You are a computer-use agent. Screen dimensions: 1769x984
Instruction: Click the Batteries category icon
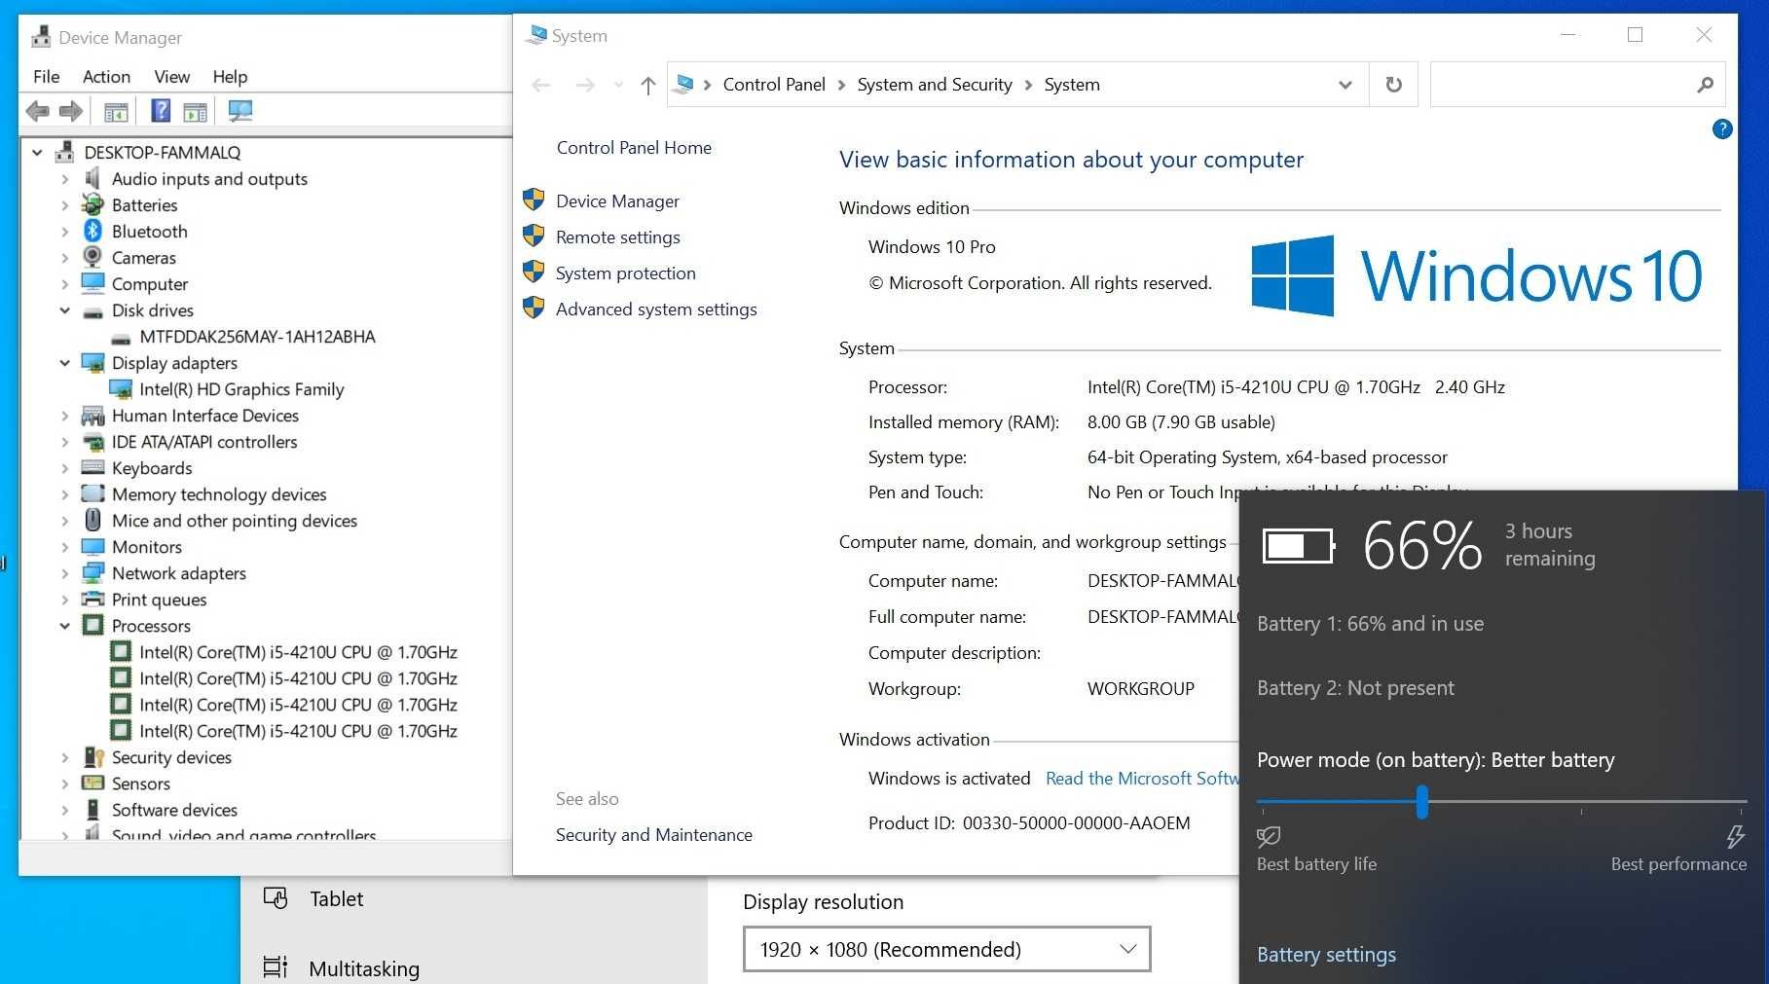[x=92, y=204]
